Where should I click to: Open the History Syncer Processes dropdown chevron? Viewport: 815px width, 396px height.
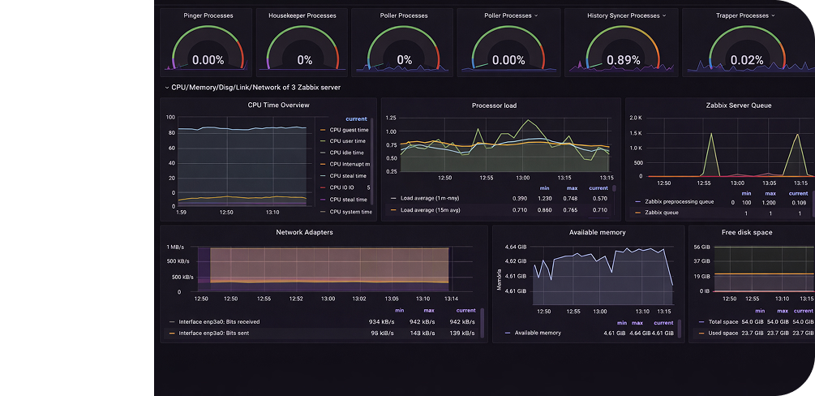(663, 15)
